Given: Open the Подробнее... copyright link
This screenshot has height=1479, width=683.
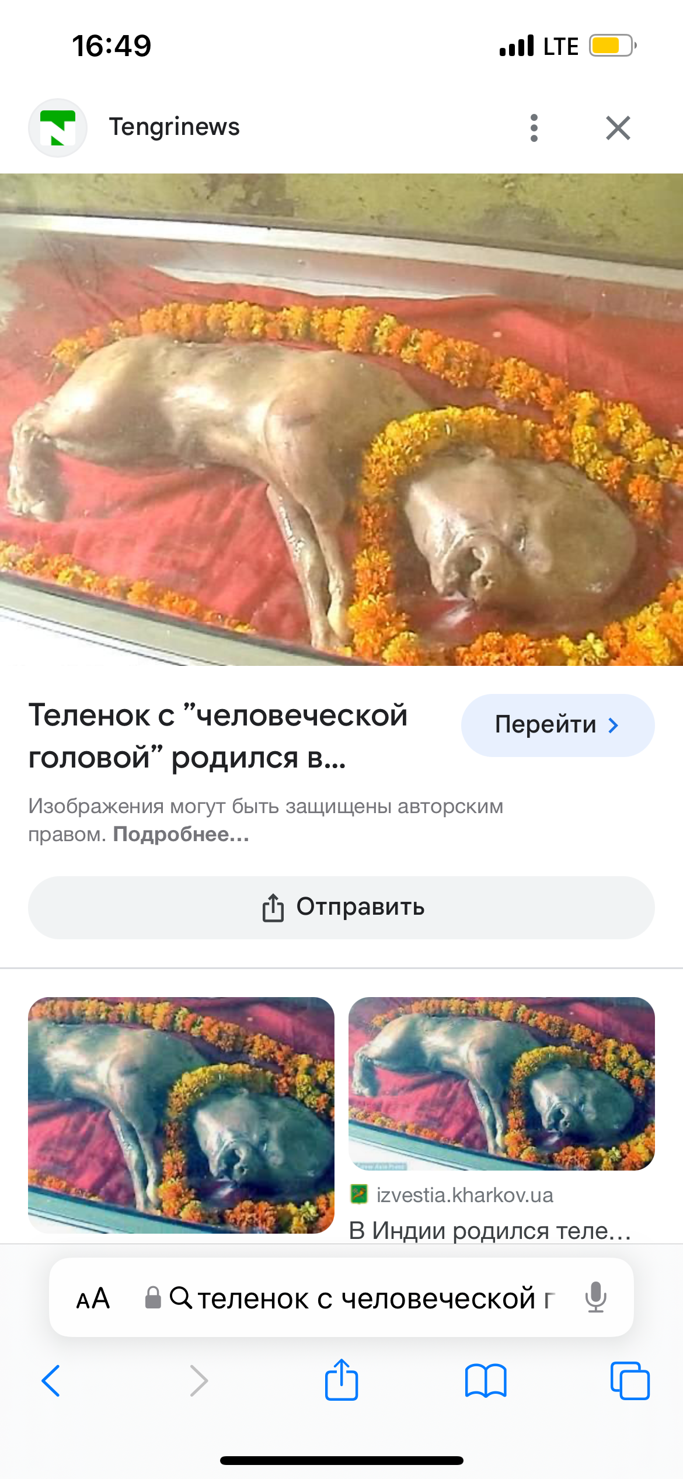Looking at the screenshot, I should coord(181,834).
